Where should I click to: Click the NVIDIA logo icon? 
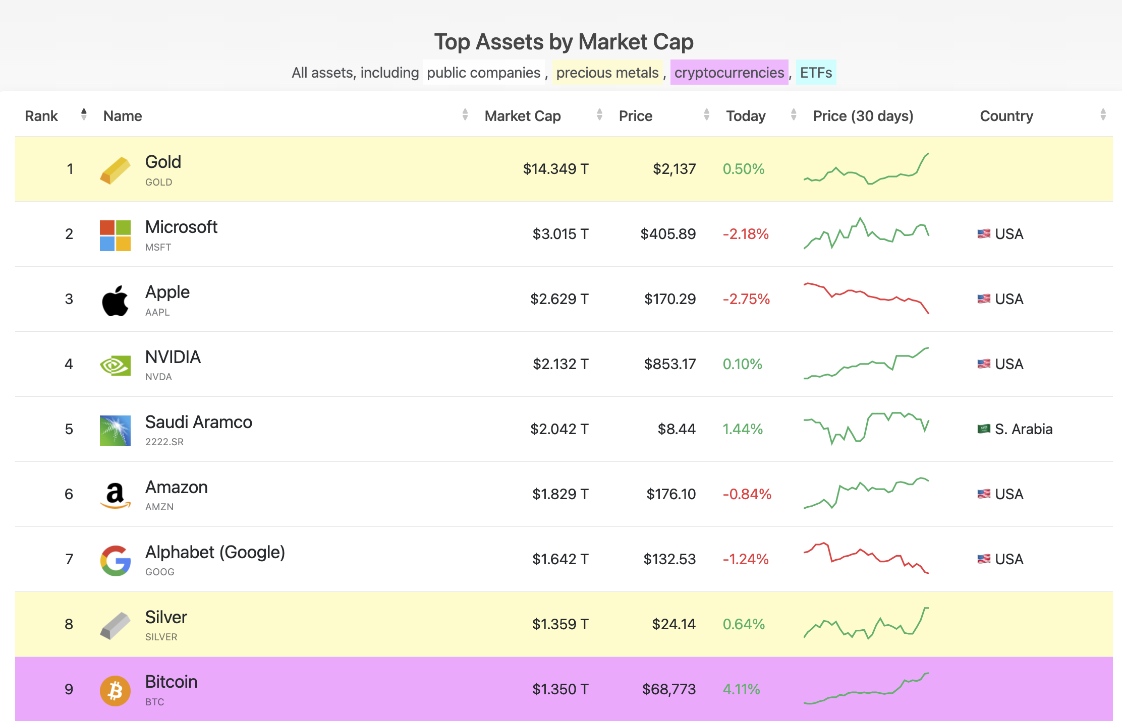coord(115,366)
